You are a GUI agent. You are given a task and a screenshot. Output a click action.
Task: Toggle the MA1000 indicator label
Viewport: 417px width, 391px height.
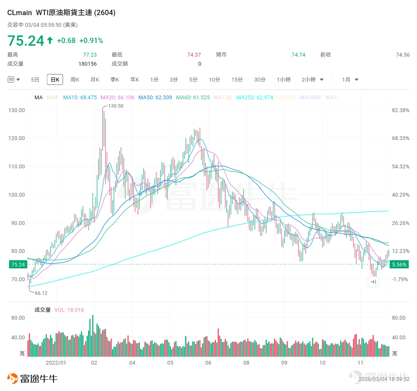311,97
